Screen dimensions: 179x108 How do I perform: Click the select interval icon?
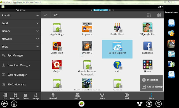click(149, 15)
